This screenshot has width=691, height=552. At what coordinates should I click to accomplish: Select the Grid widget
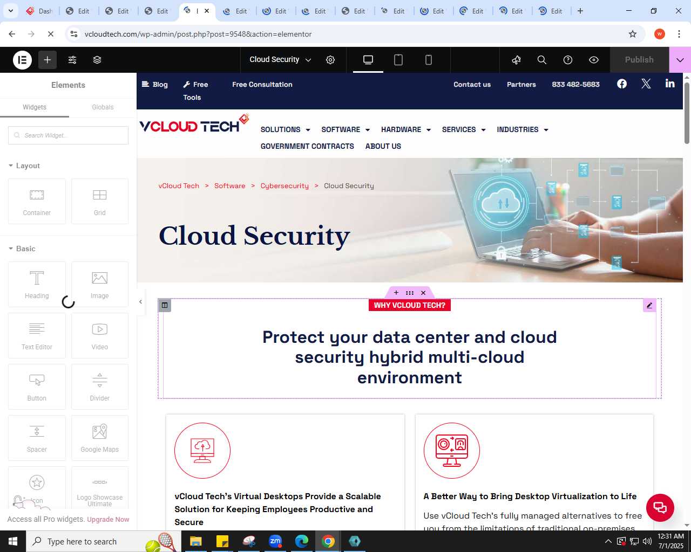click(x=100, y=201)
